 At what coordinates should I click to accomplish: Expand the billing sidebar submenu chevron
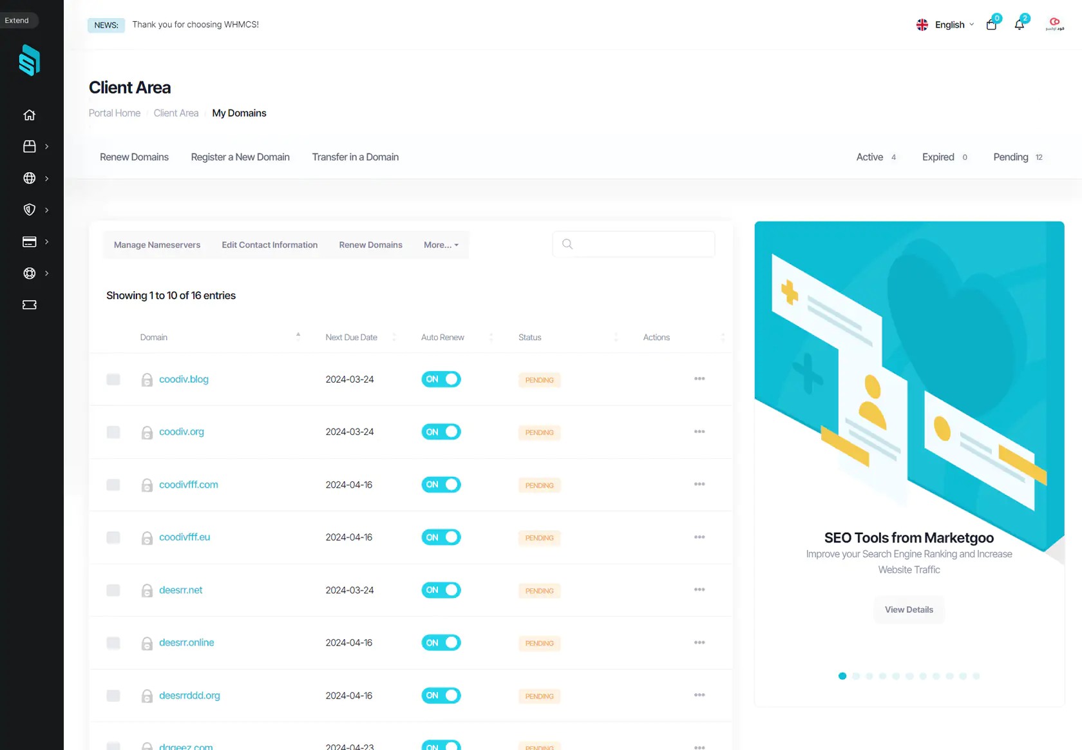pyautogui.click(x=46, y=242)
